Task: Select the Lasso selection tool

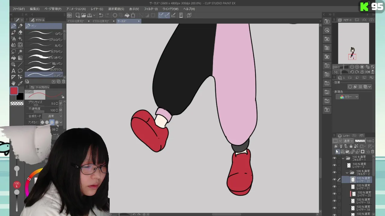Action: coord(14,51)
